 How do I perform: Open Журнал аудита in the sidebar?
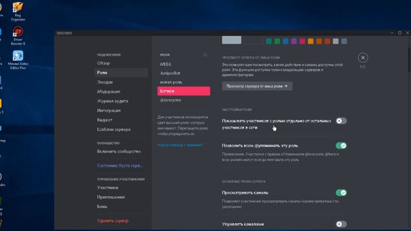pyautogui.click(x=121, y=101)
